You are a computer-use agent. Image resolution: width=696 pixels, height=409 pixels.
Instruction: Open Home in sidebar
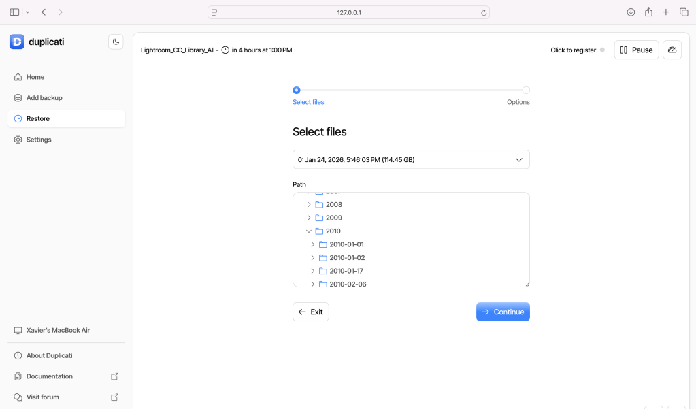[x=35, y=77]
